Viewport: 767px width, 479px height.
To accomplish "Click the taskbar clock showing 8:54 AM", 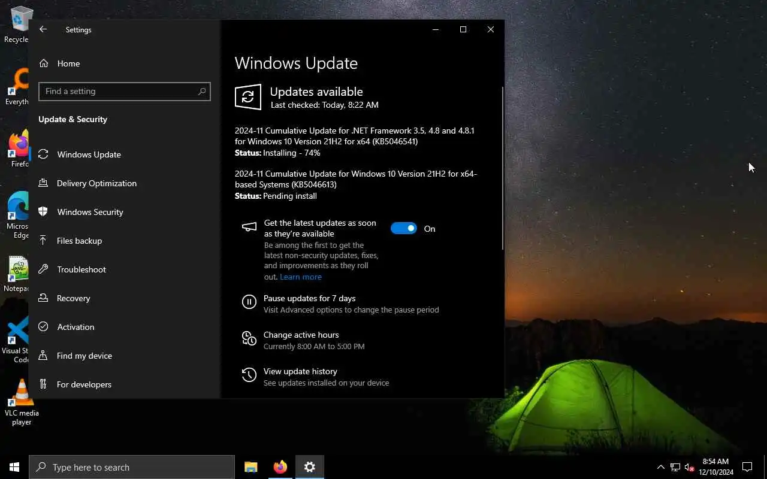I will 715,467.
